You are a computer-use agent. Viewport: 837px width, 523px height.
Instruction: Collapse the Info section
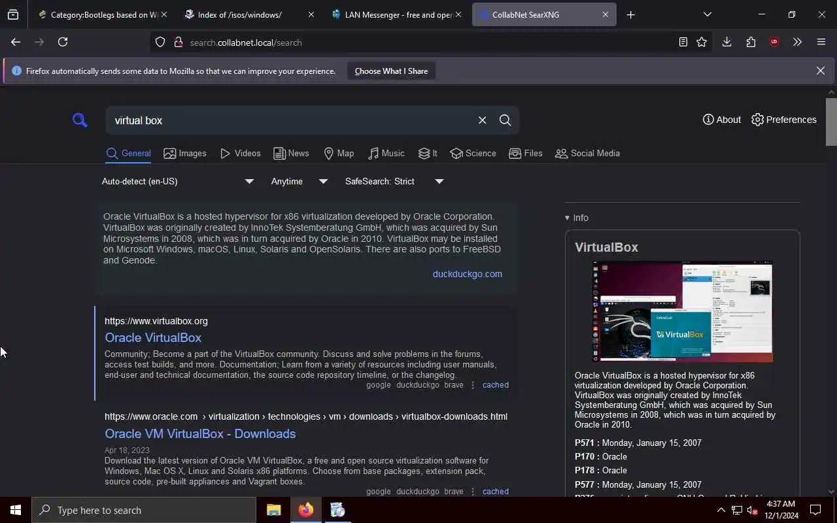click(x=577, y=218)
